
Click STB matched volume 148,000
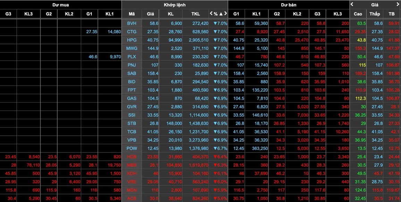coord(174,123)
